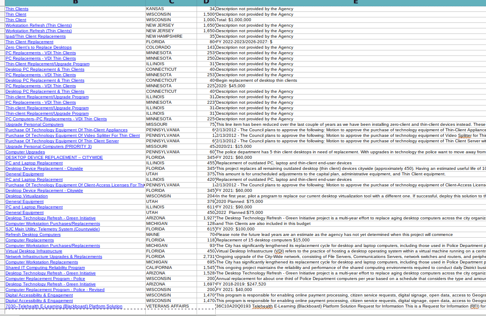Select the MAINE cell
Image resolution: width=486 pixels, height=316 pixels.
171,235
